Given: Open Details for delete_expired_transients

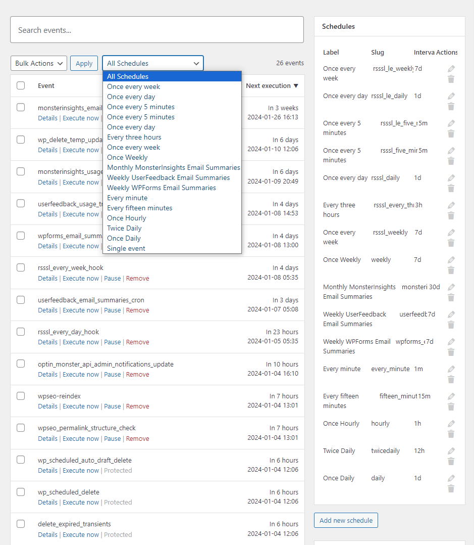Looking at the screenshot, I should 47,534.
